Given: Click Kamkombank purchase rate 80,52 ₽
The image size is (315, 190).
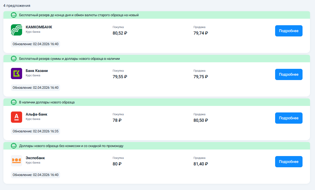Looking at the screenshot, I should [x=120, y=33].
